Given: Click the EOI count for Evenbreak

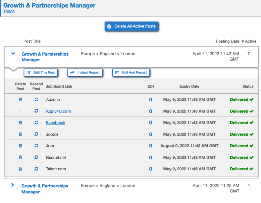Looking at the screenshot, I should point(151,123).
